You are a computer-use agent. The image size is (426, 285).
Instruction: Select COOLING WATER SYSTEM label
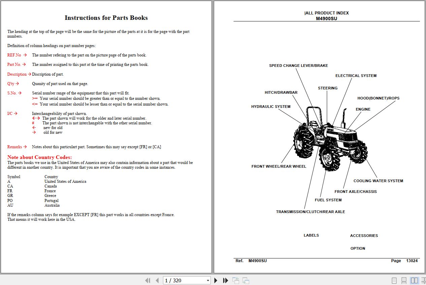click(x=378, y=181)
